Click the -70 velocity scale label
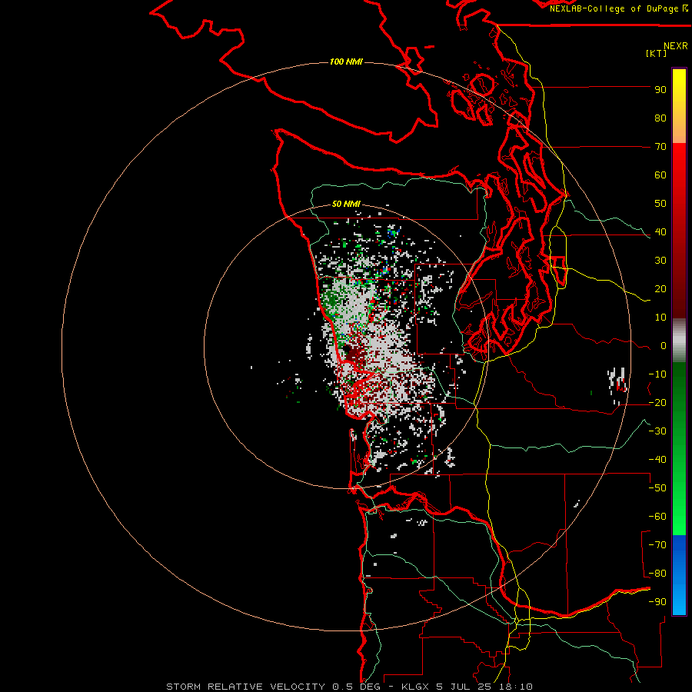 point(657,545)
